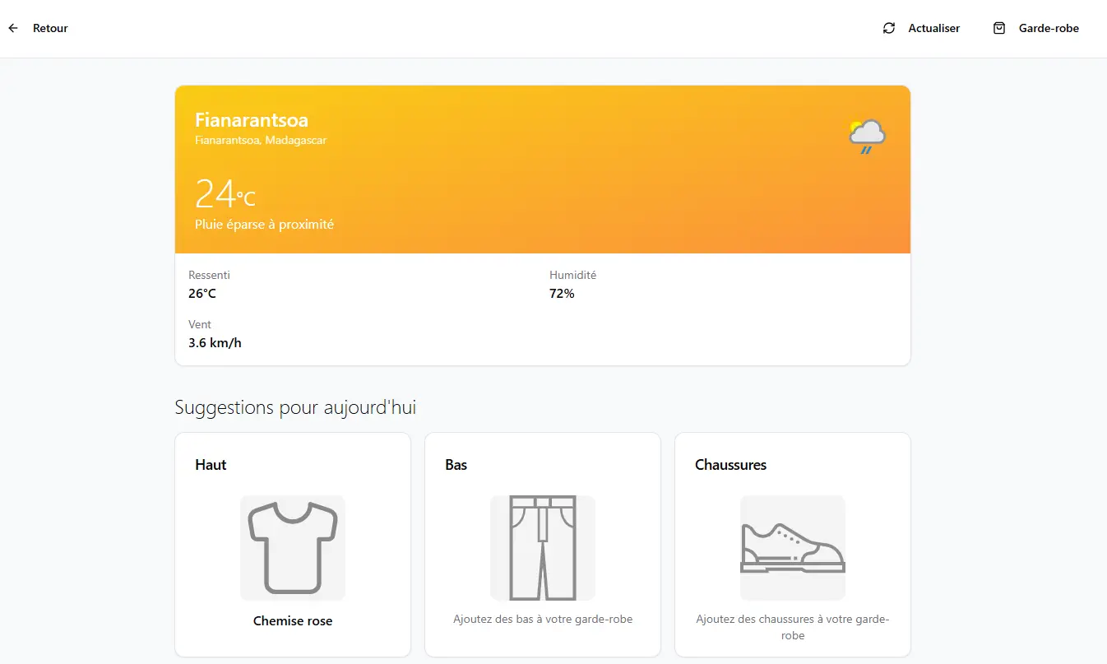Click the Suggestions pour aujourd'hui heading
The height and width of the screenshot is (664, 1107).
click(x=295, y=407)
